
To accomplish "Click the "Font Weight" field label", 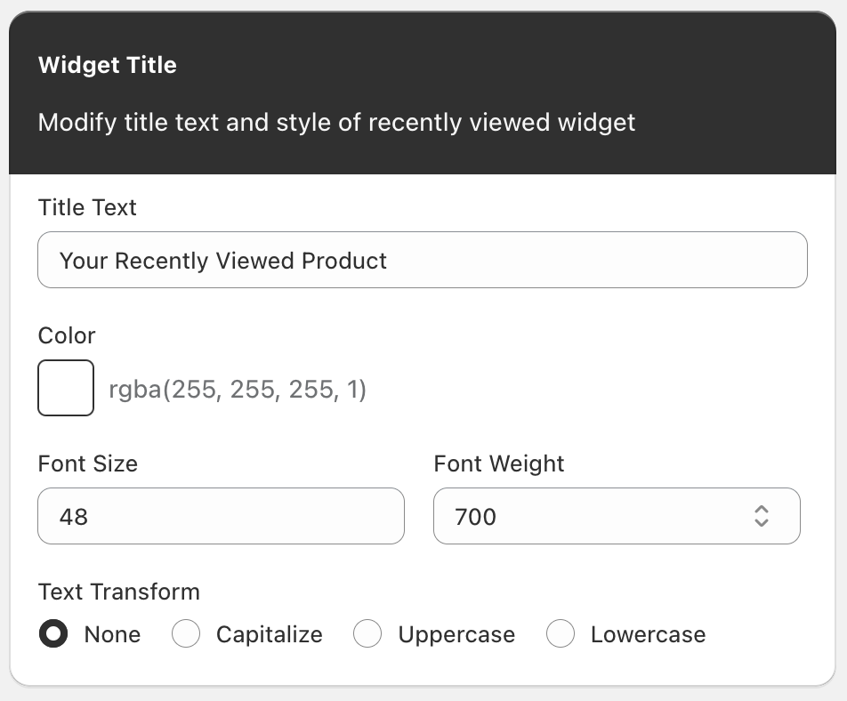I will [499, 463].
